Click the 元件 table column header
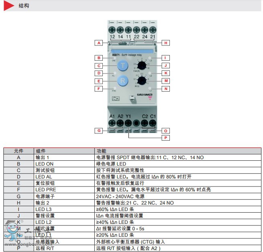263x252 pixels. (x=18, y=151)
